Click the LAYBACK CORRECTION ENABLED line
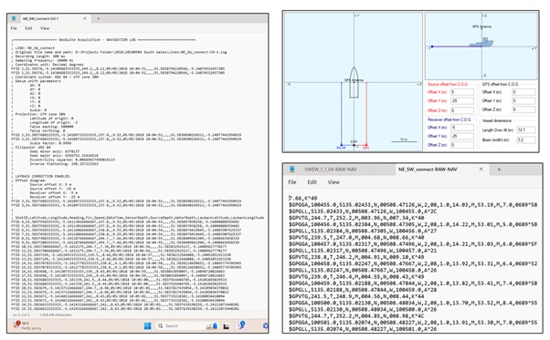 (43, 176)
